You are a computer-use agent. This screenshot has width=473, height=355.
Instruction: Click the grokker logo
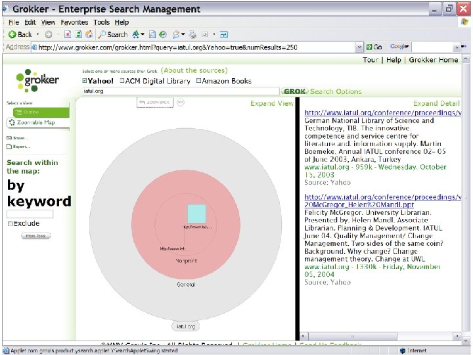(x=37, y=80)
